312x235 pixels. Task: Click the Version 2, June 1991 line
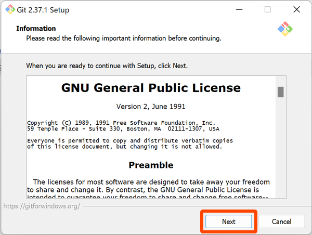pyautogui.click(x=151, y=107)
